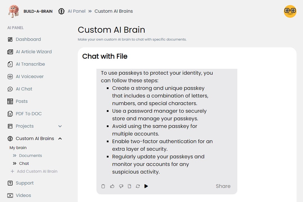The height and width of the screenshot is (202, 303).
Task: Open the Support section
Action: pos(25,183)
